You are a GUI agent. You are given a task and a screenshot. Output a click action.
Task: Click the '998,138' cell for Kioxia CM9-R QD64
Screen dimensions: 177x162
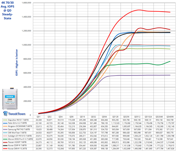pos(104,149)
